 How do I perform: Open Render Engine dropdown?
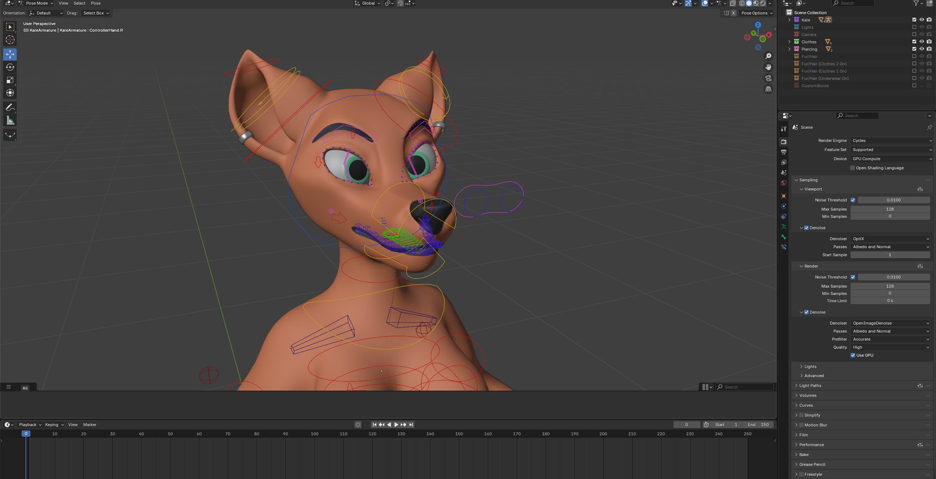(x=891, y=141)
